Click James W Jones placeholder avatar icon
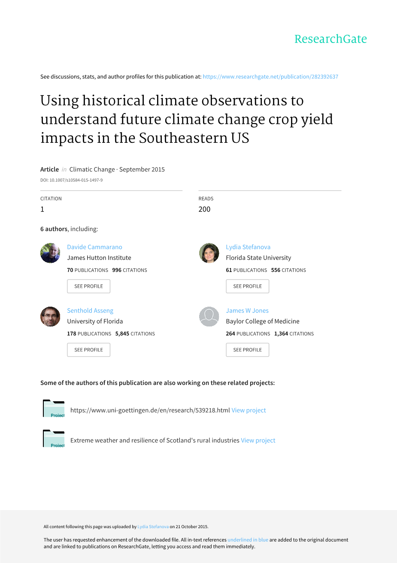This screenshot has height=563, width=397. click(x=209, y=317)
